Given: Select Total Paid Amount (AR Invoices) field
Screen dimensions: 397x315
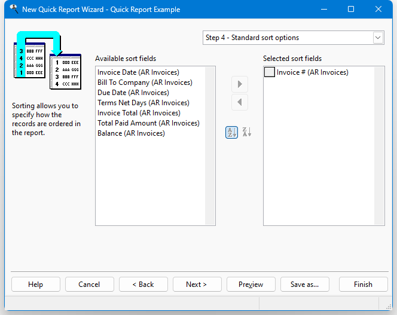Looking at the screenshot, I should 148,123.
